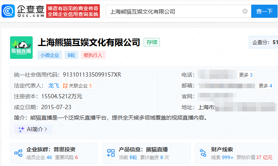Open the 被执行人 risk tag
The height and width of the screenshot is (166, 278).
(x=93, y=55)
